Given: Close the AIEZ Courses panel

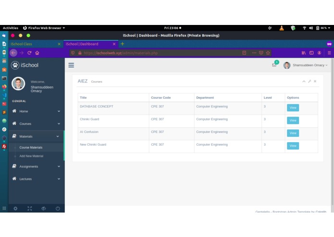Looking at the screenshot, I should click(315, 81).
